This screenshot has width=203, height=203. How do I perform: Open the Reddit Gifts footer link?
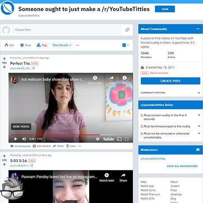[147, 199]
